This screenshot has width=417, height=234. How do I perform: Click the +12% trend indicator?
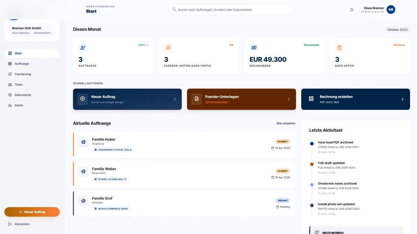[x=143, y=45]
